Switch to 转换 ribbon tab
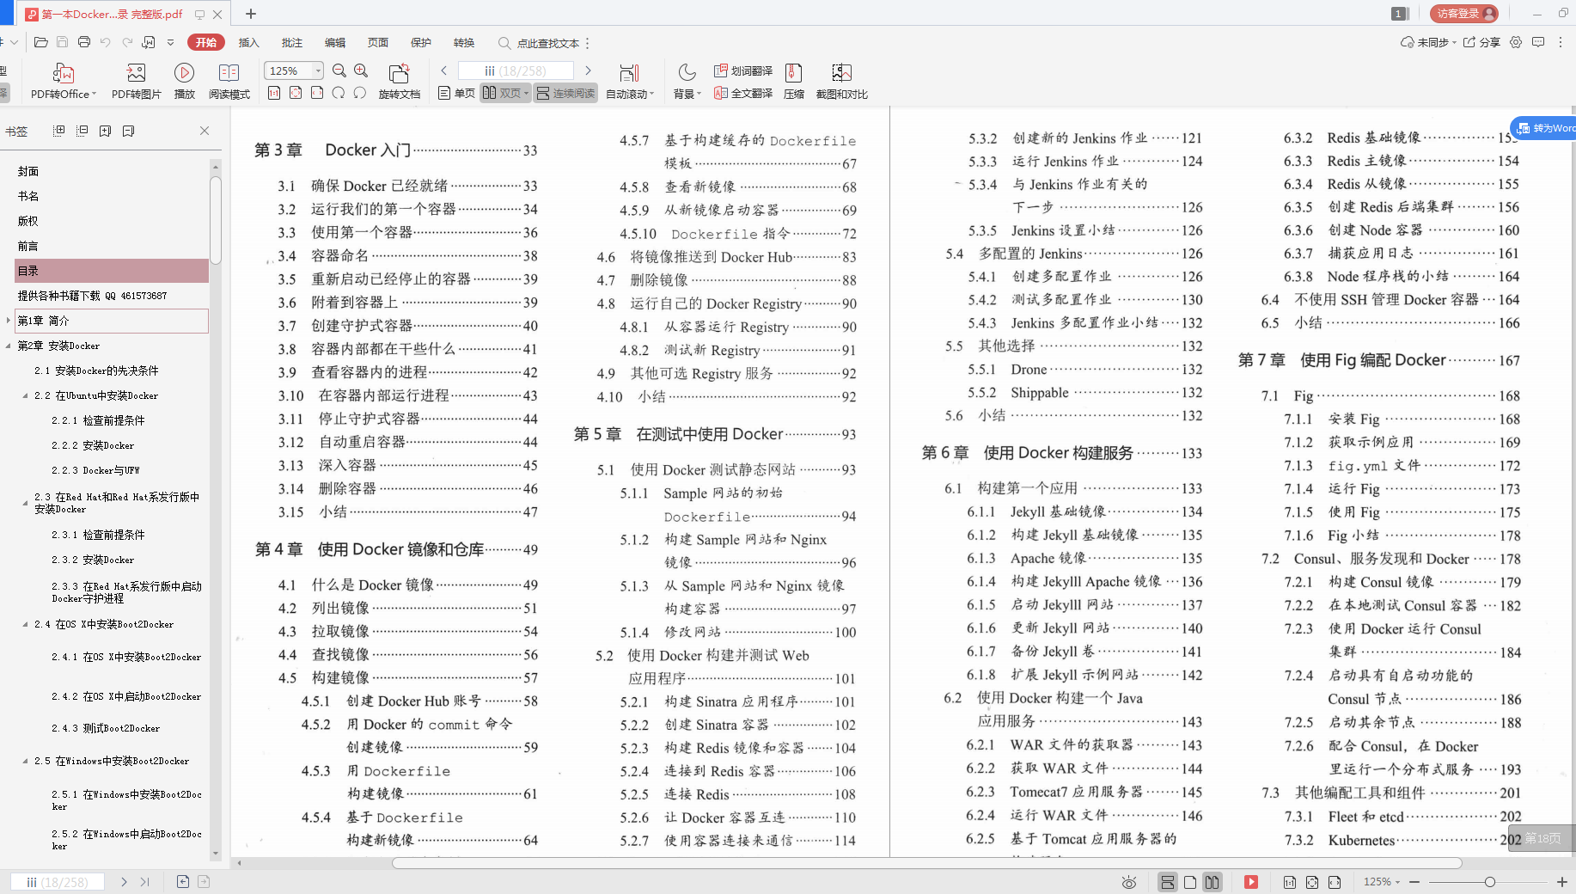The height and width of the screenshot is (894, 1576). [x=464, y=42]
